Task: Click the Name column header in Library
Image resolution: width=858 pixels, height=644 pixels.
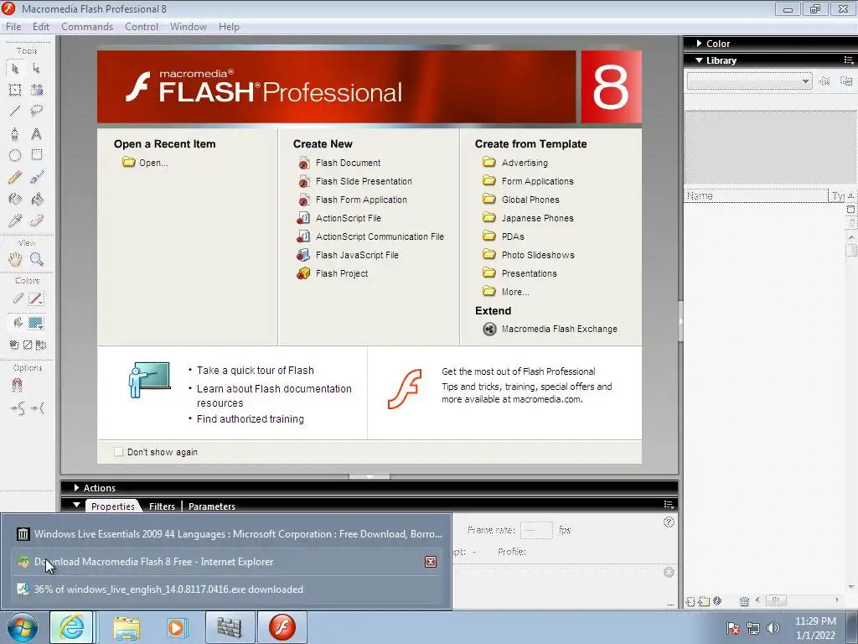Action: click(756, 195)
